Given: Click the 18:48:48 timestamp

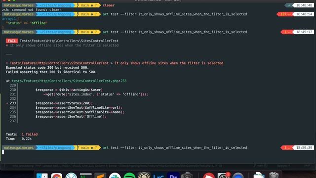Looking at the screenshot, I should (x=304, y=5).
